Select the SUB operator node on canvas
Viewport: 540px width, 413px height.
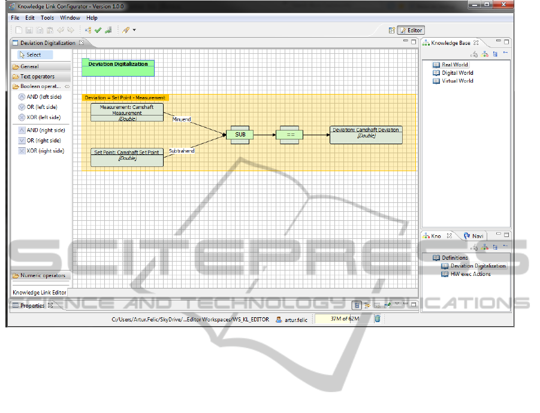(240, 135)
